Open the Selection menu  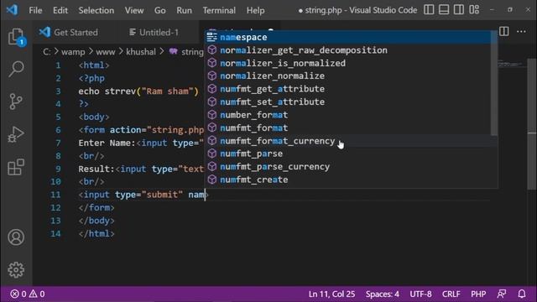tap(96, 10)
